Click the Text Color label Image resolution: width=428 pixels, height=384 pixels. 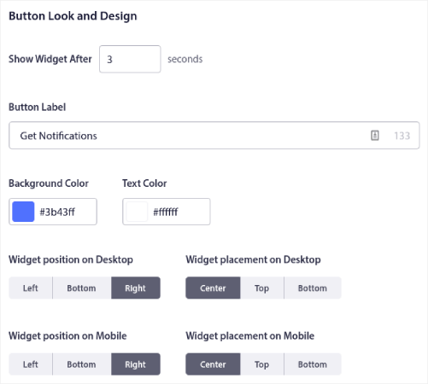(x=144, y=183)
